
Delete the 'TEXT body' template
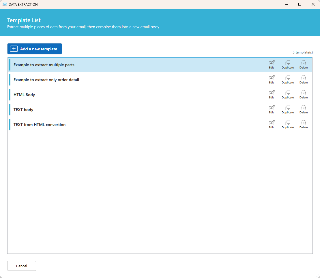click(304, 109)
